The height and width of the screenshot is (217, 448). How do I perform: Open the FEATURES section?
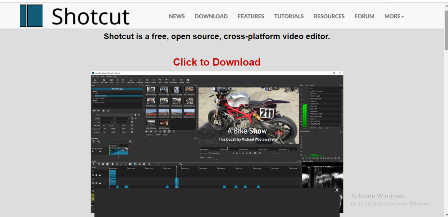(251, 16)
